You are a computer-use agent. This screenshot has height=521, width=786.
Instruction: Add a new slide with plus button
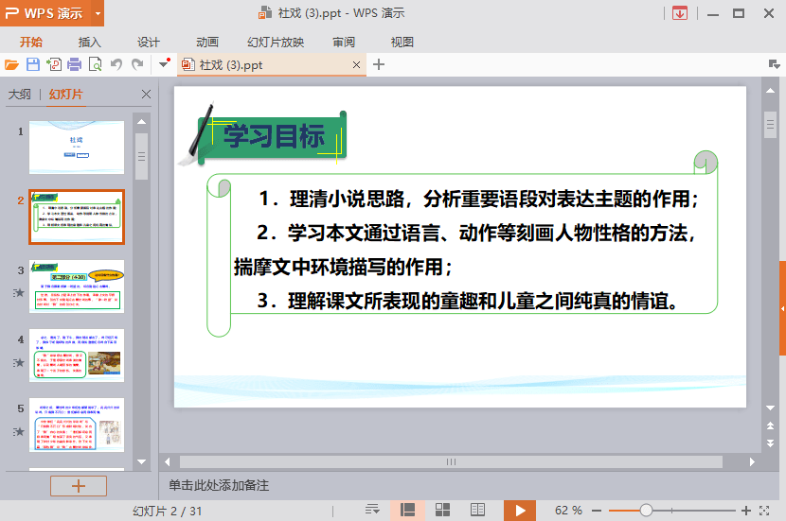(x=79, y=486)
